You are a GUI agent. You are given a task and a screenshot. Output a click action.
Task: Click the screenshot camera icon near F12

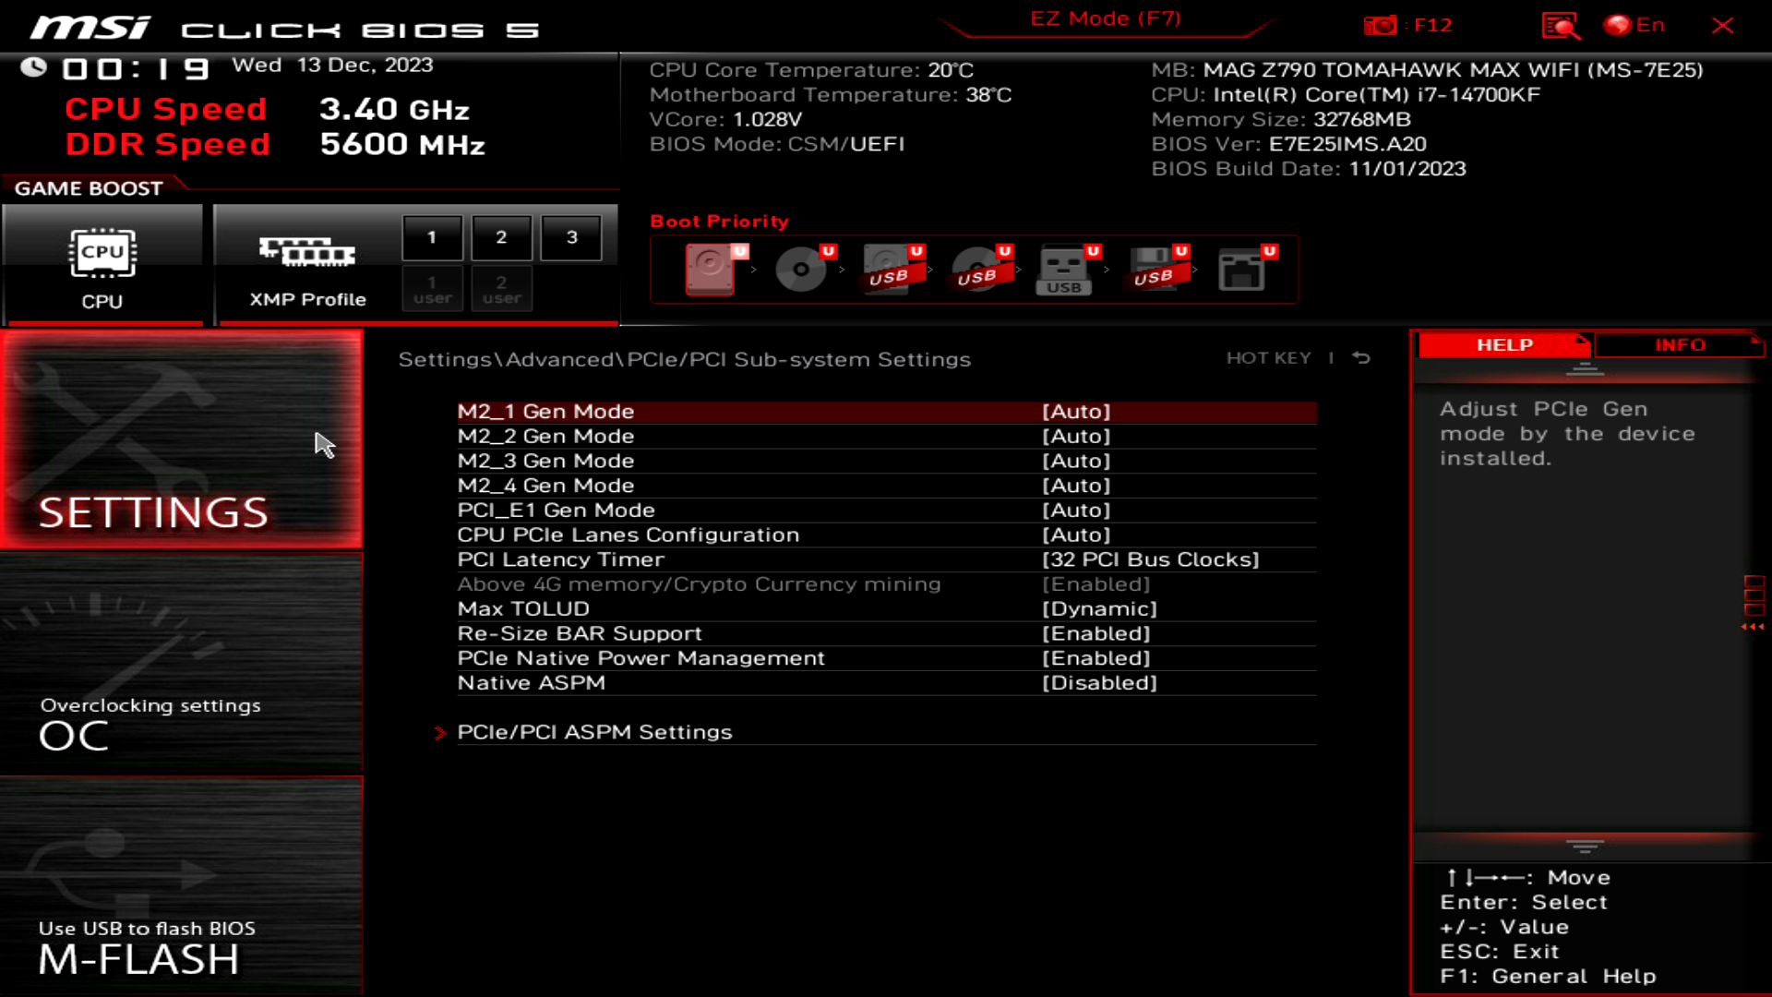(1381, 25)
